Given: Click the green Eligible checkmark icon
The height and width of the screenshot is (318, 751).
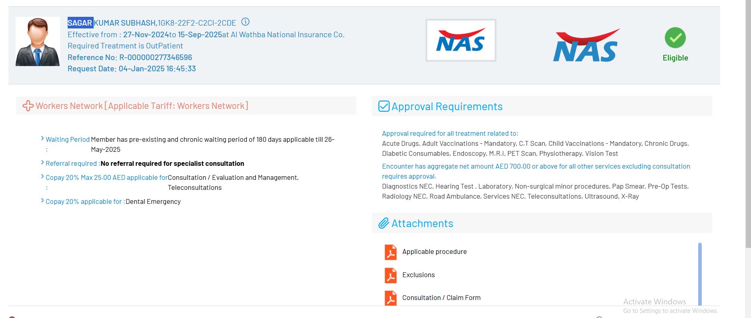Looking at the screenshot, I should [675, 38].
